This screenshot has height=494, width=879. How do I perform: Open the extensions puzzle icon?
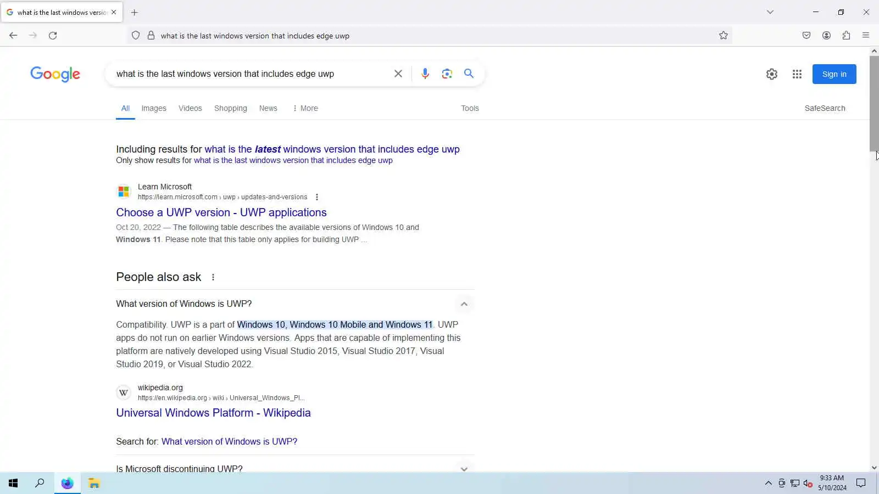tap(846, 36)
